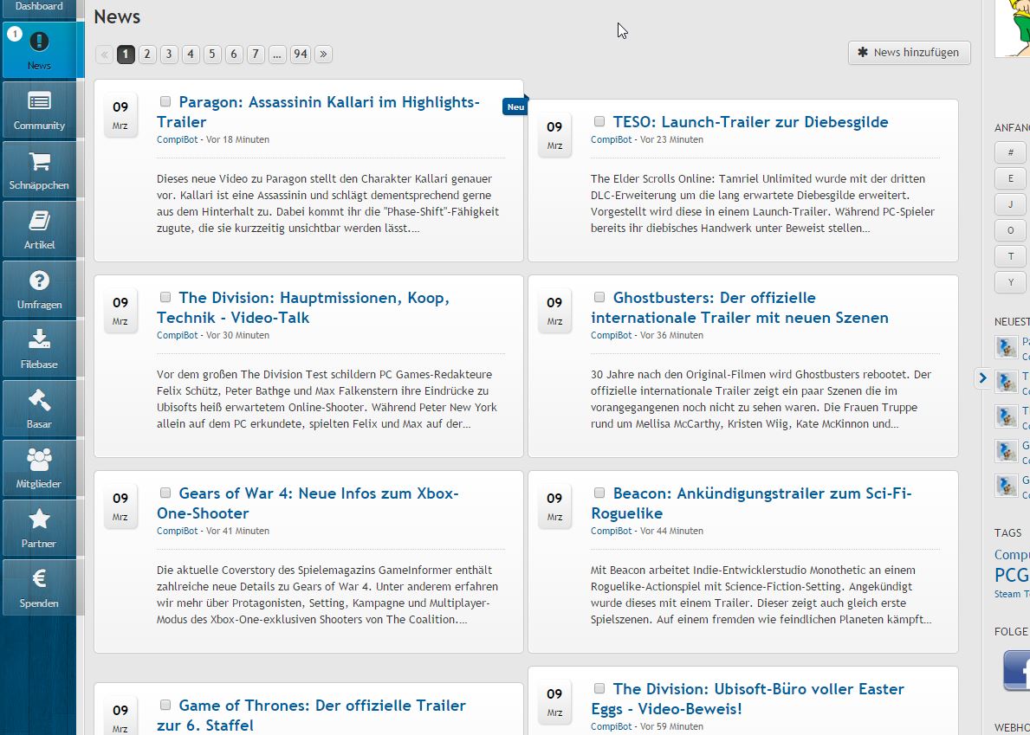This screenshot has height=735, width=1030.
Task: Tick the TESO Launch-Trailer checkbox
Action: [599, 121]
